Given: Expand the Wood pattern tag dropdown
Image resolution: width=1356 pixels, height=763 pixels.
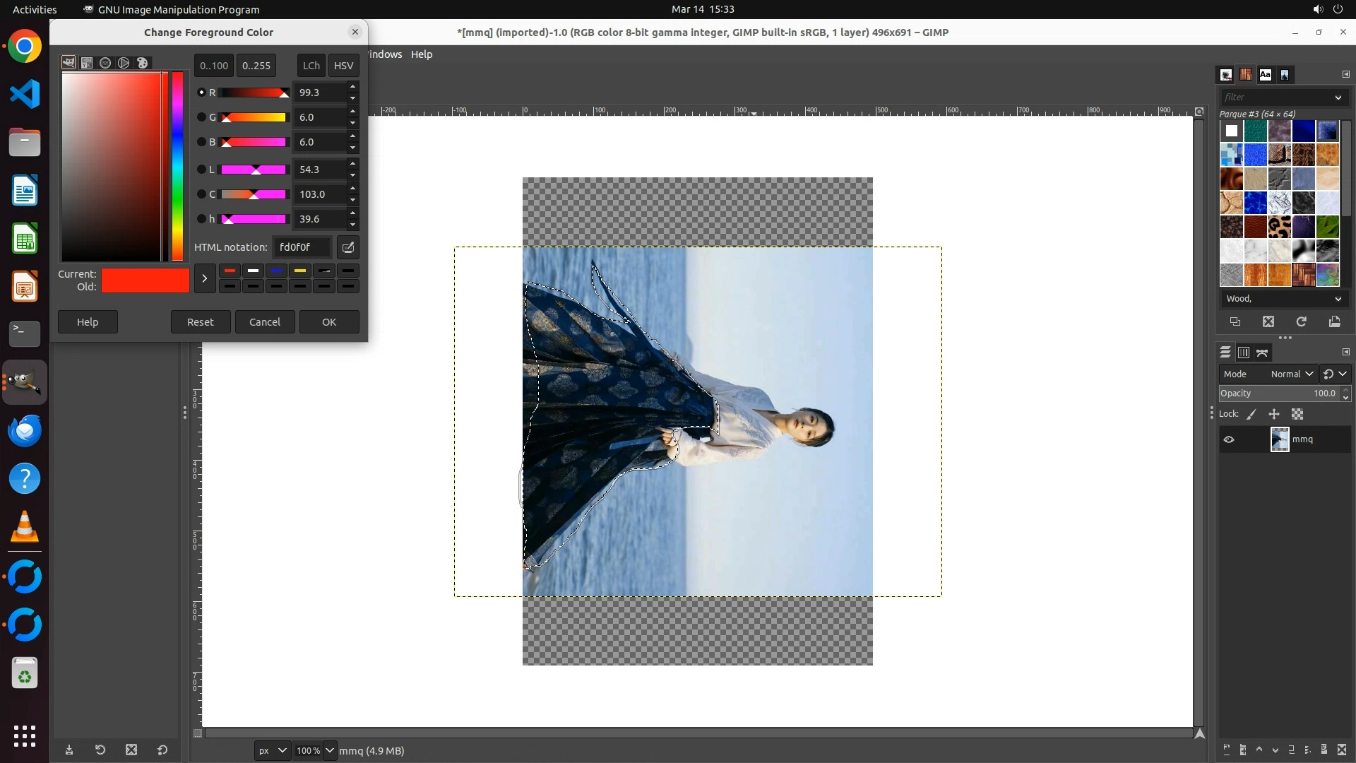Looking at the screenshot, I should [1338, 299].
